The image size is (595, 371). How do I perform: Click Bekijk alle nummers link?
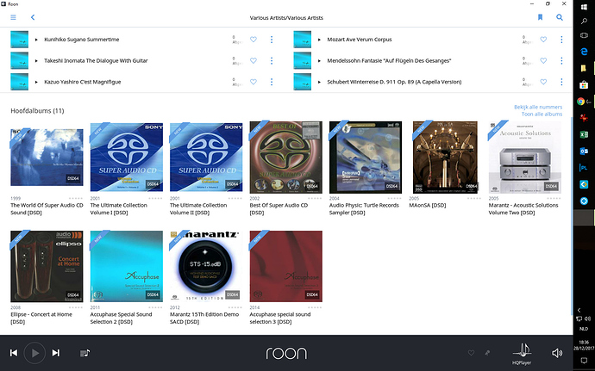pos(538,107)
